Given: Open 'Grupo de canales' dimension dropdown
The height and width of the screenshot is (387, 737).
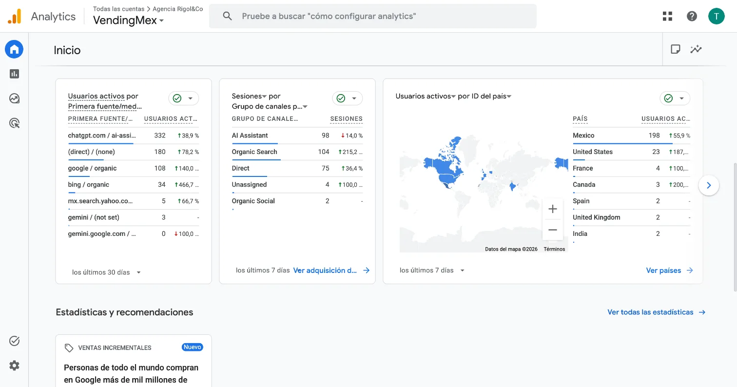Looking at the screenshot, I should click(270, 106).
